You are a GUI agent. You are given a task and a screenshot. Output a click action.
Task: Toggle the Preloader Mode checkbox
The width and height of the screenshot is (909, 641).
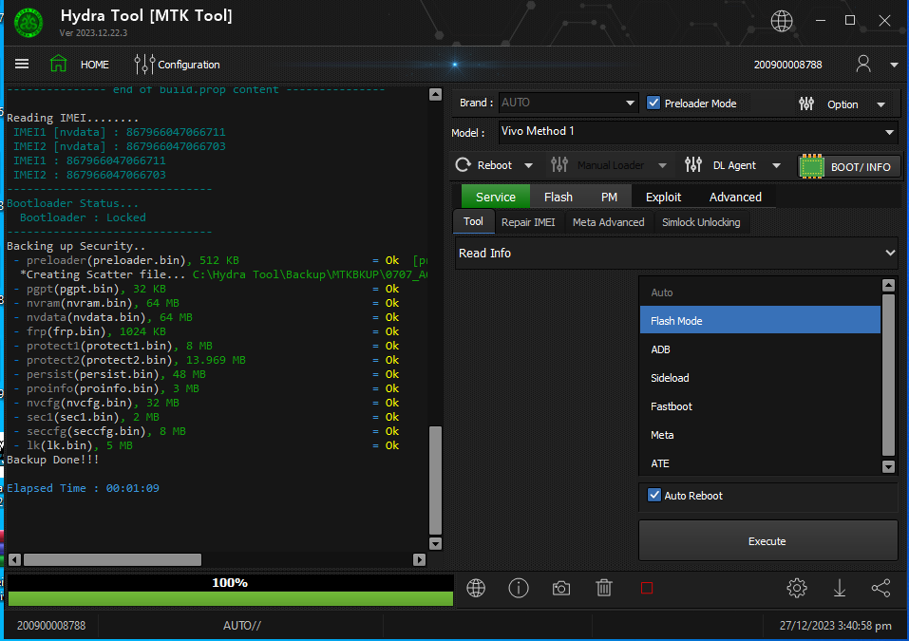653,103
